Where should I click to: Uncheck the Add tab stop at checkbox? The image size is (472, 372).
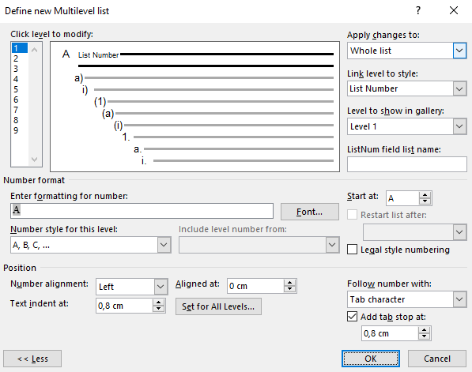(352, 317)
